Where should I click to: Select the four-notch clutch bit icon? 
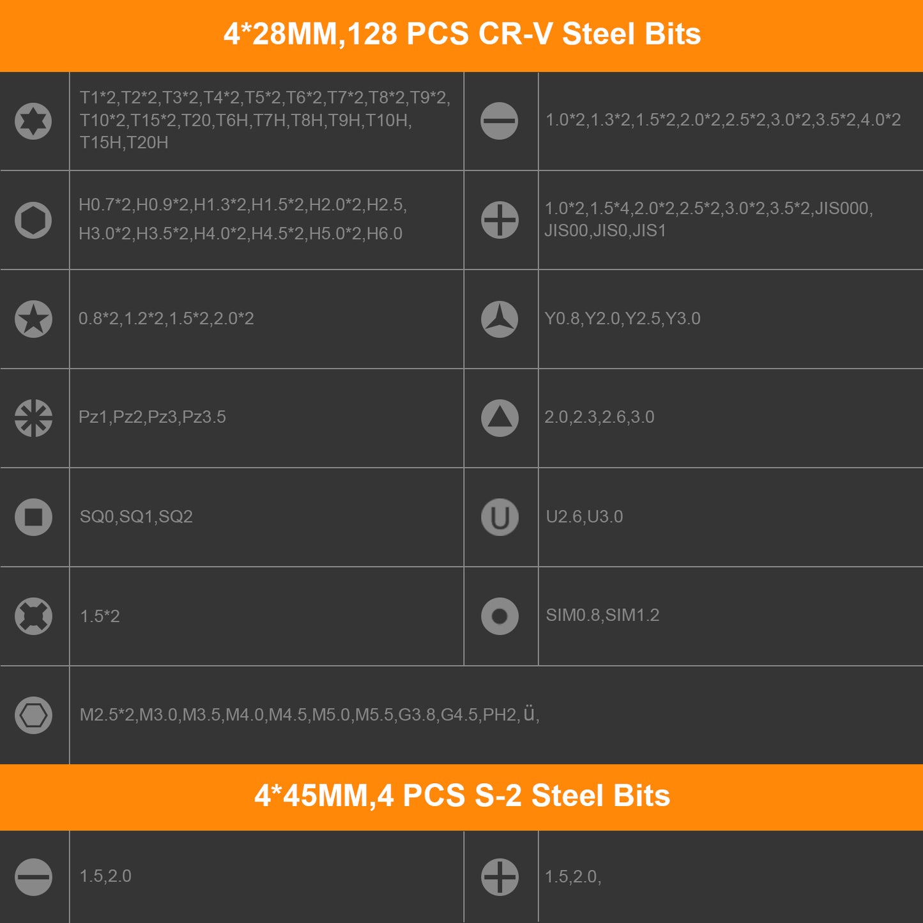click(33, 616)
